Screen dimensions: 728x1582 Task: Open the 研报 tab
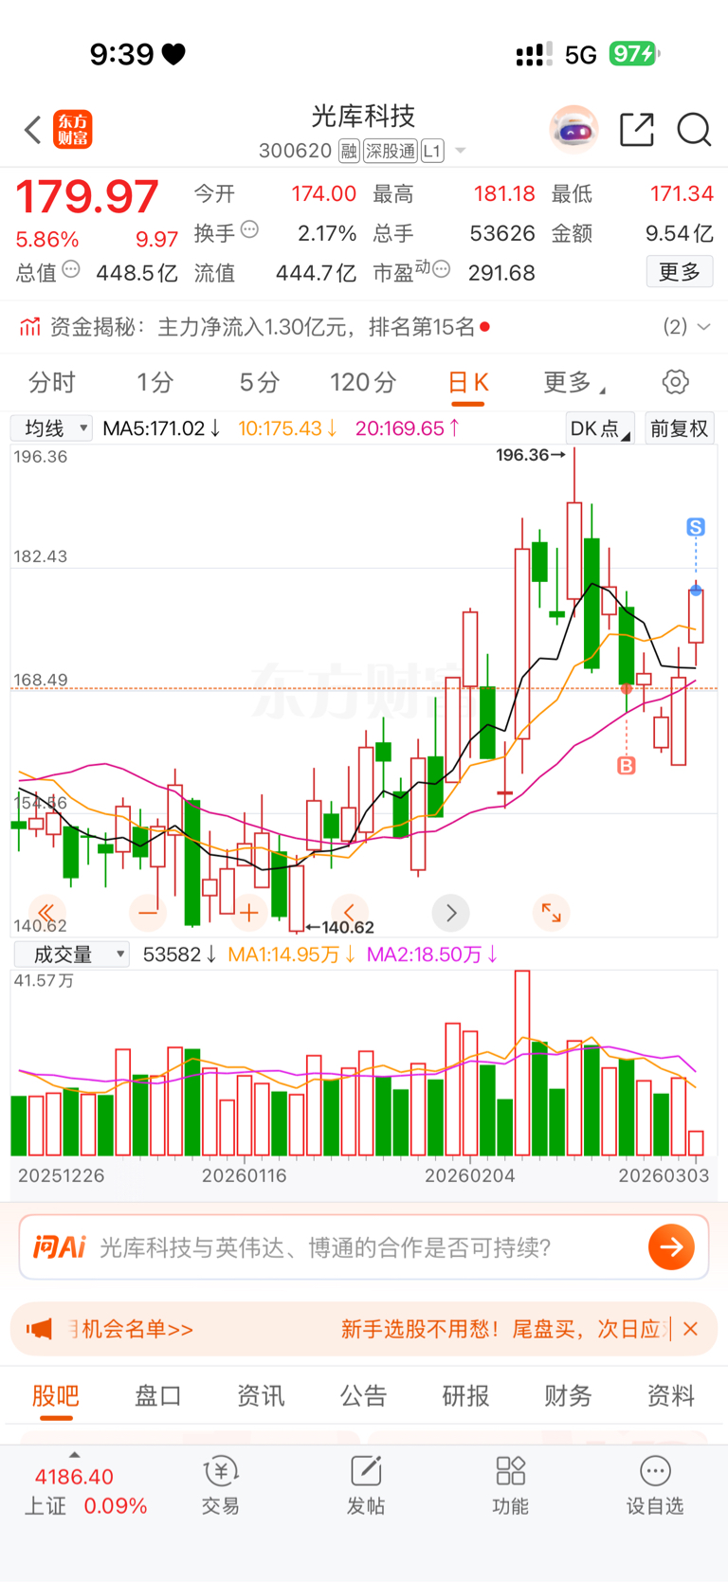(x=465, y=1395)
